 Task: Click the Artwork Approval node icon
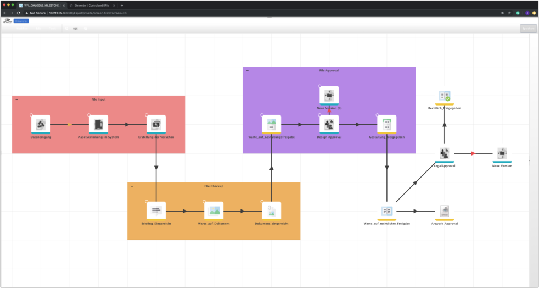(x=445, y=211)
